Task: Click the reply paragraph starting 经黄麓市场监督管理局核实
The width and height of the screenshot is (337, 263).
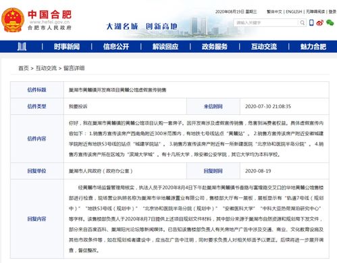Action: point(196,219)
